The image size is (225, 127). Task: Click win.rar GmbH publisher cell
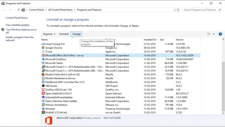coord(113,112)
